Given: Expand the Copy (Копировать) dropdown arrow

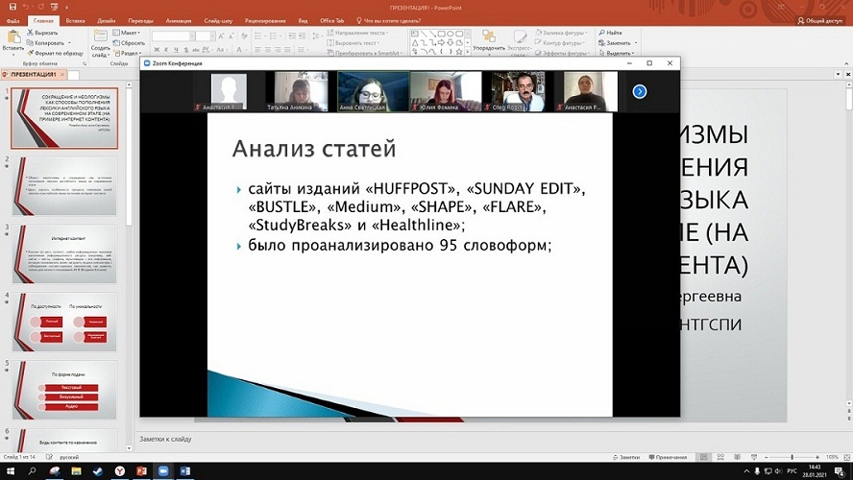Looking at the screenshot, I should pyautogui.click(x=67, y=42).
